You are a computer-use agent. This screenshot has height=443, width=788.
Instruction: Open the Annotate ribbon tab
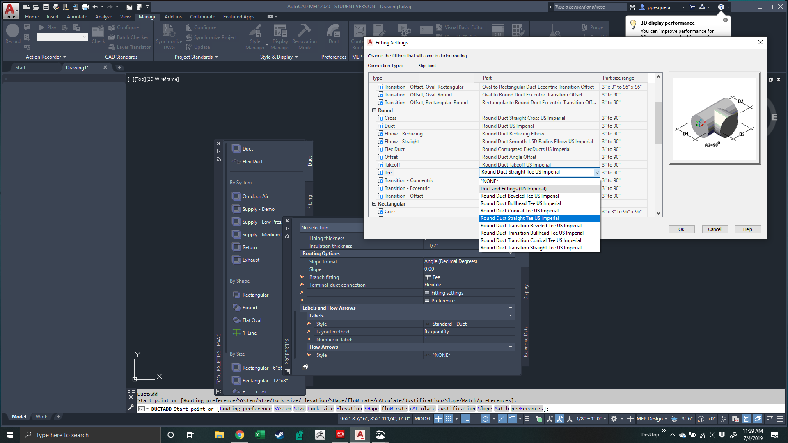tap(77, 17)
